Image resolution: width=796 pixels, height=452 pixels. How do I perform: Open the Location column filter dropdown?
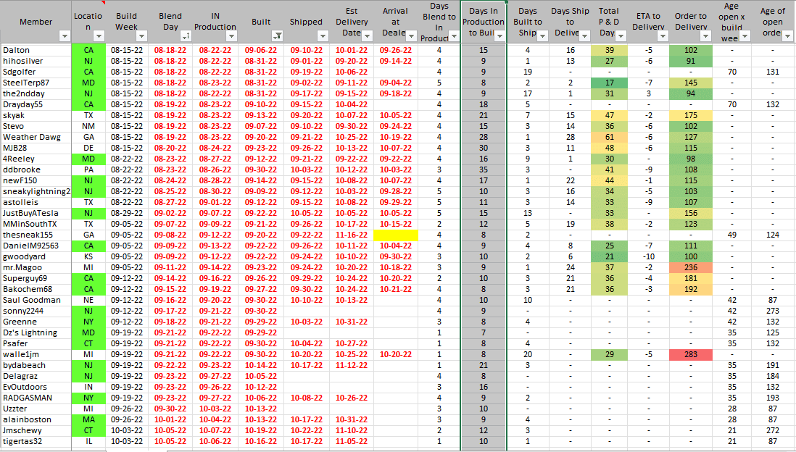[x=99, y=36]
